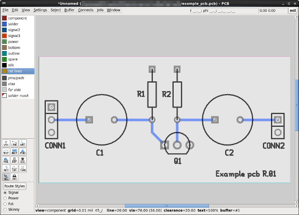Viewport: 299px width, 215px height.
Task: Open the Settings menu
Action: (x=40, y=10)
